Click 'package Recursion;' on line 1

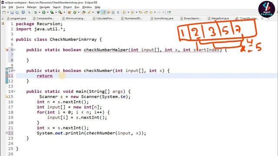pos(39,24)
